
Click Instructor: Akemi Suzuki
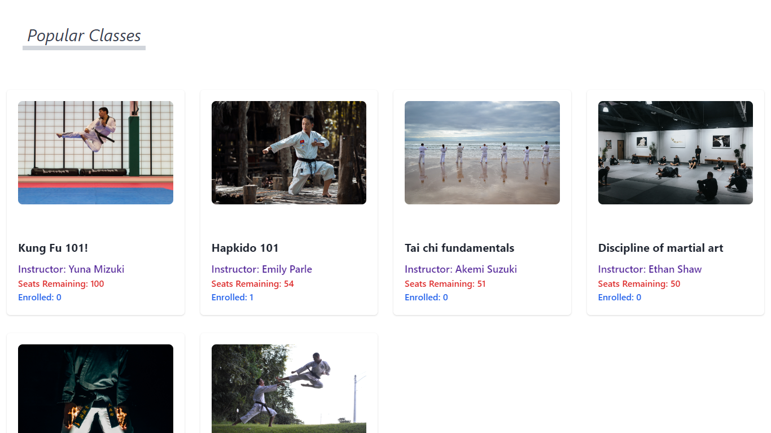(461, 269)
